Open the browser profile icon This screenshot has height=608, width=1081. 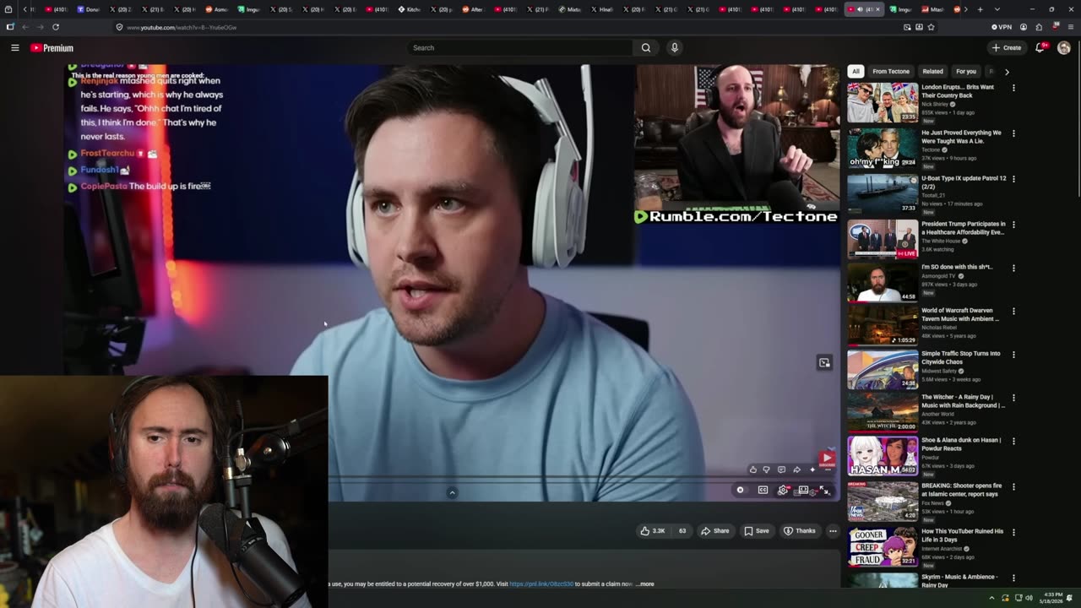[1023, 27]
